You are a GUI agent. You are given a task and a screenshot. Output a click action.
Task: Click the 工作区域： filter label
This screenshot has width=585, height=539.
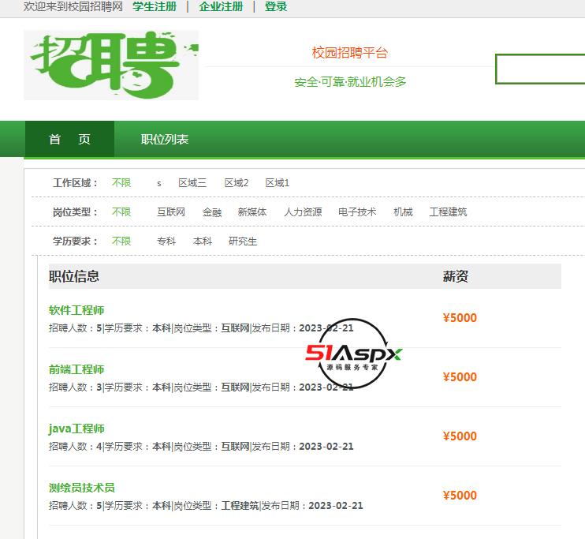coord(75,182)
